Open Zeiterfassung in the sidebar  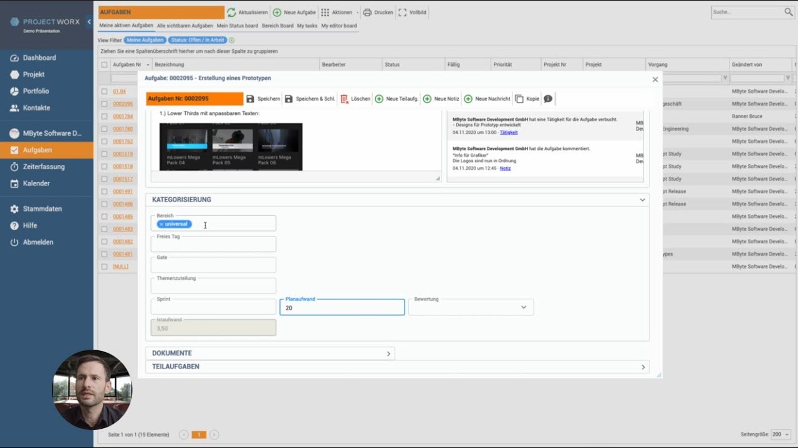click(44, 167)
